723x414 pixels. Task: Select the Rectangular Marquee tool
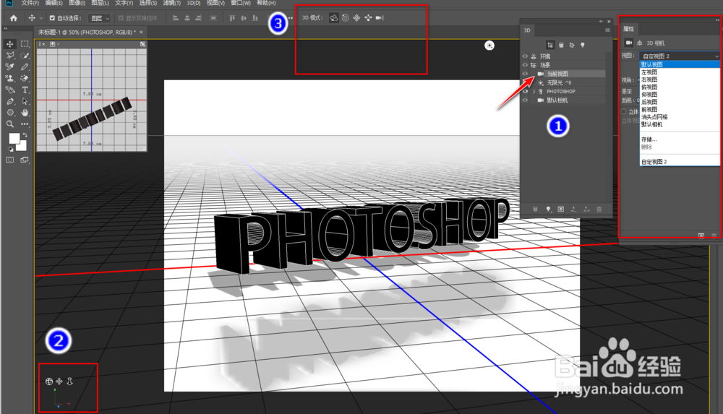(25, 44)
